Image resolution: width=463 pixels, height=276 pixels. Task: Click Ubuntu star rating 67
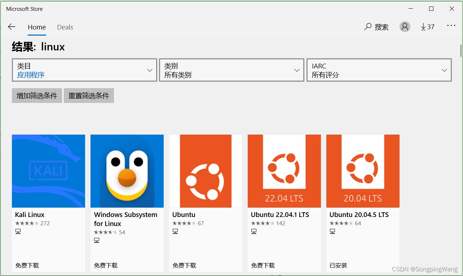(188, 223)
